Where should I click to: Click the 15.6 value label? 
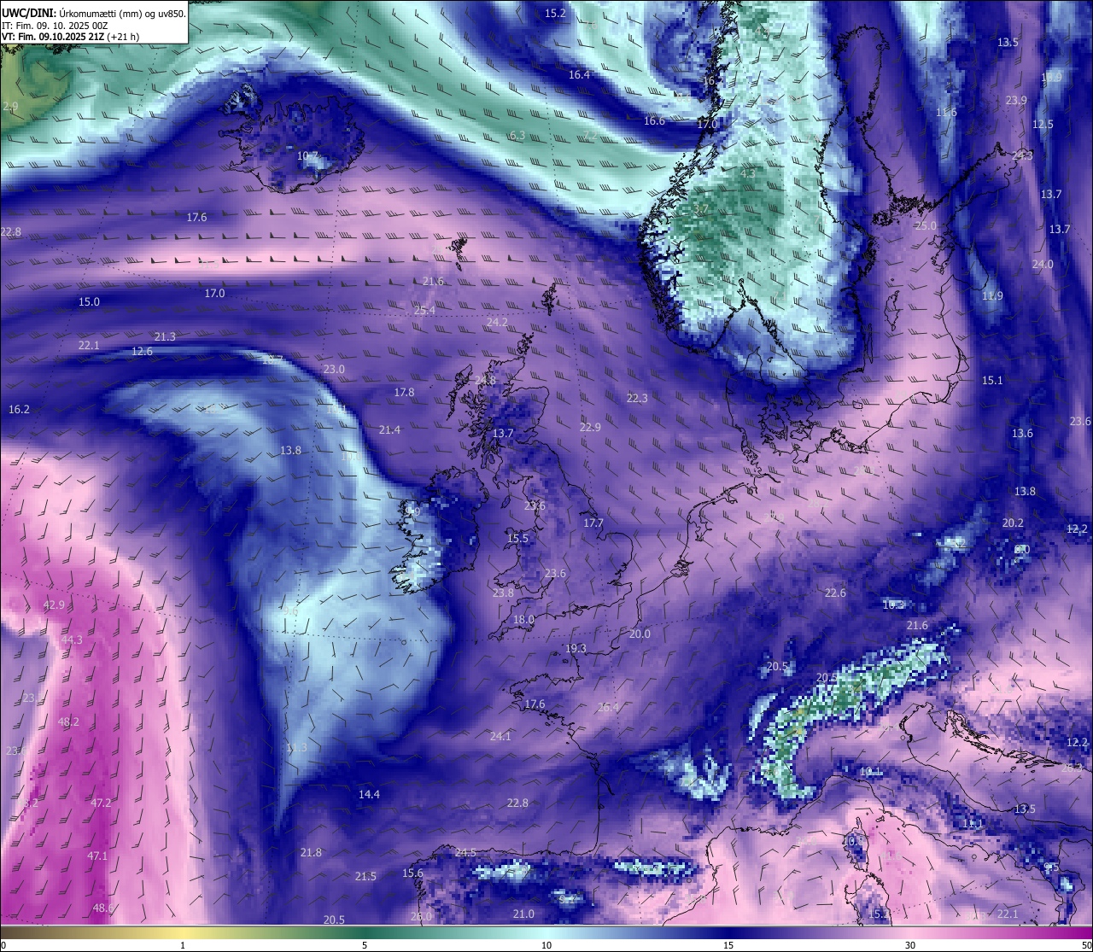(x=412, y=873)
